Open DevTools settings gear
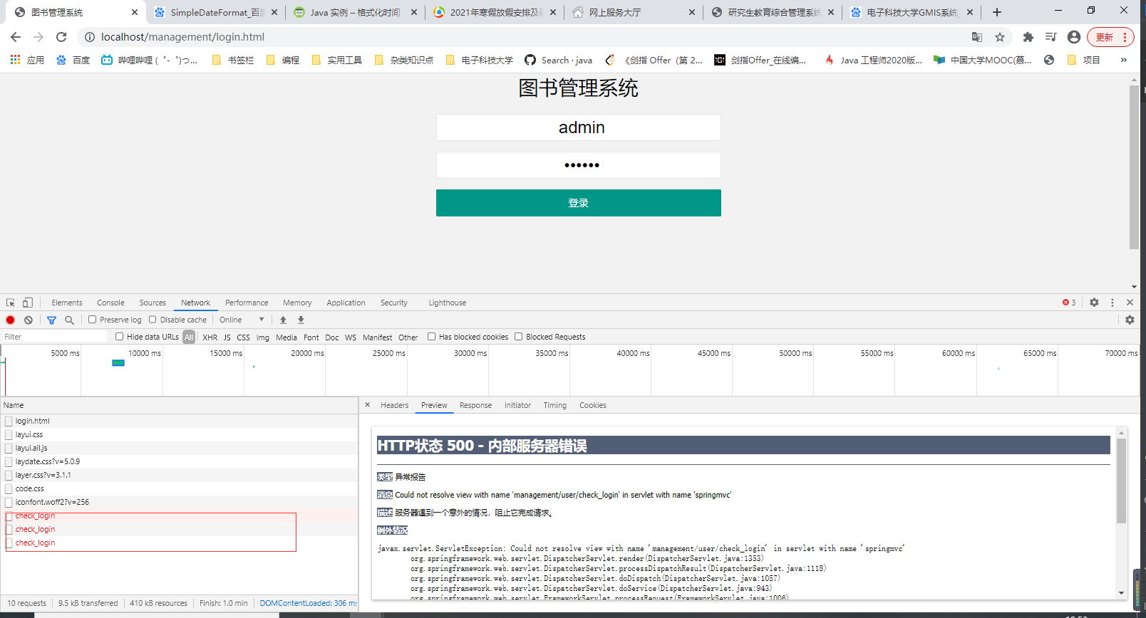Image resolution: width=1146 pixels, height=618 pixels. pyautogui.click(x=1094, y=303)
